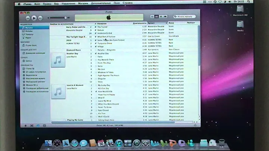Toggle shuffle at bottom of sidebar
Screen dimensions: 269x151
coord(32,126)
